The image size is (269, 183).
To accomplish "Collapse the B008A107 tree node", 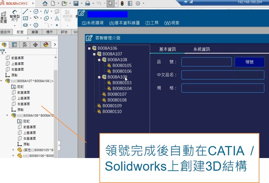I will pos(94,54).
